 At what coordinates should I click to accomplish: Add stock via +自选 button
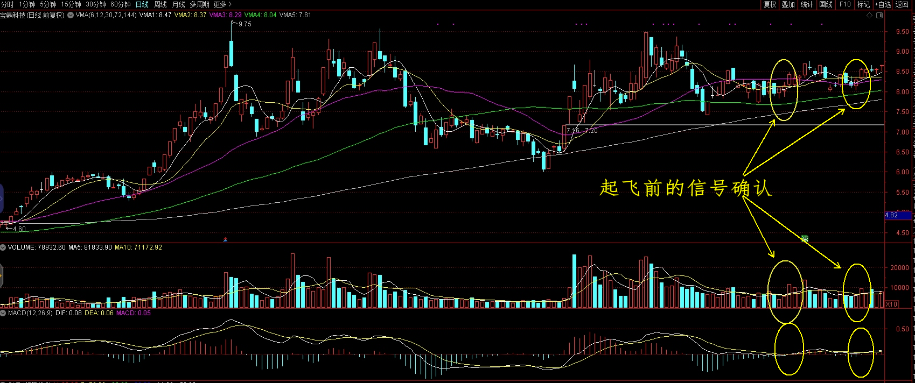pyautogui.click(x=883, y=4)
